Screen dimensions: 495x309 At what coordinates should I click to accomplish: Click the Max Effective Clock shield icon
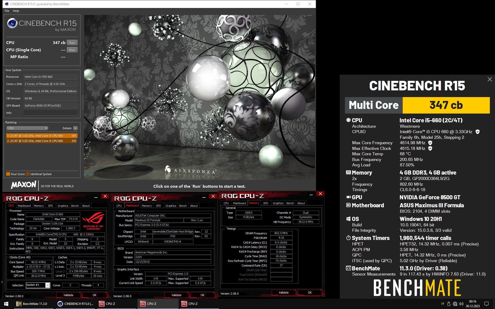click(x=430, y=148)
